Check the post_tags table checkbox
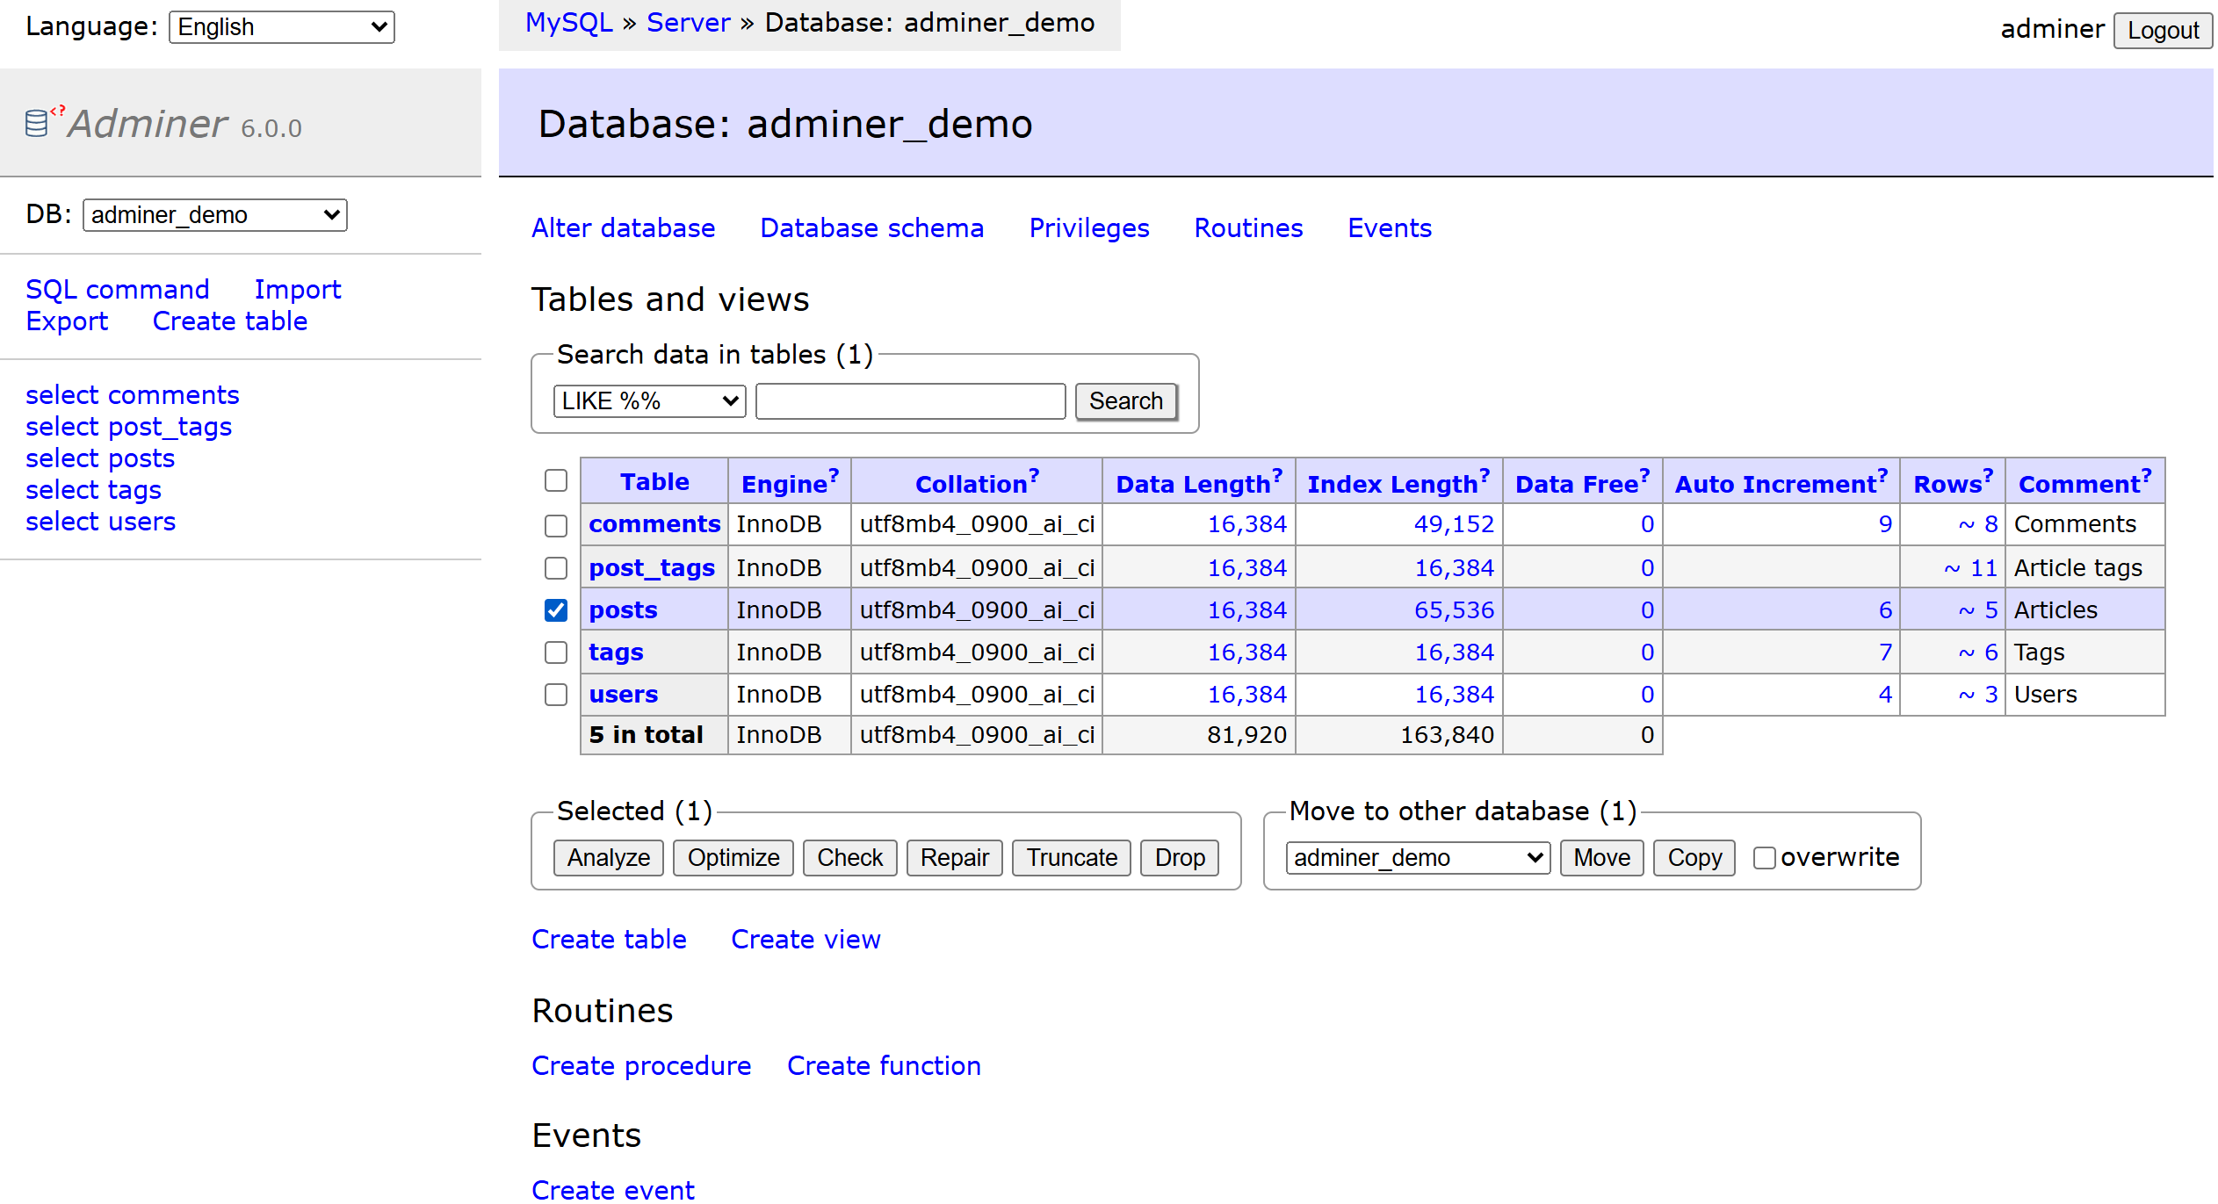The height and width of the screenshot is (1204, 2218). [556, 568]
